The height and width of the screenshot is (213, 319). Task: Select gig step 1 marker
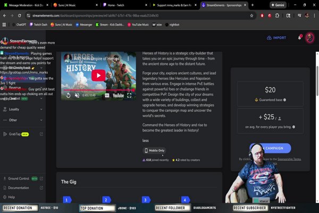67,200
